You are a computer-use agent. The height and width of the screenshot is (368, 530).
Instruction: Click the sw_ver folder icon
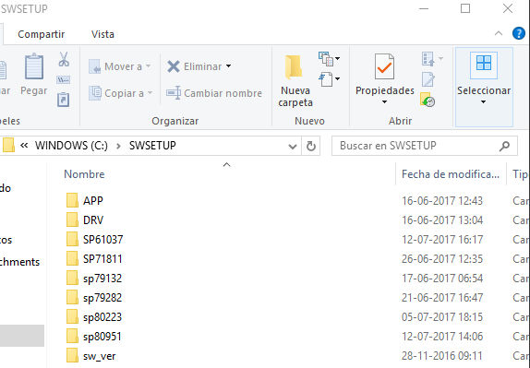(x=72, y=355)
